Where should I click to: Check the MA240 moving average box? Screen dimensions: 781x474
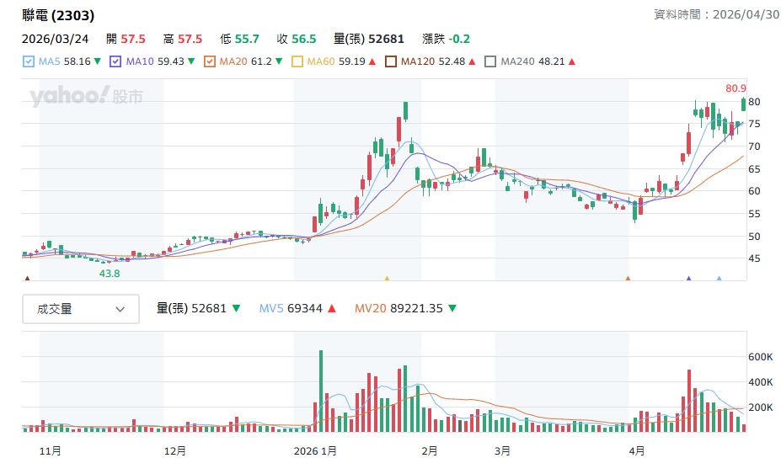[490, 61]
